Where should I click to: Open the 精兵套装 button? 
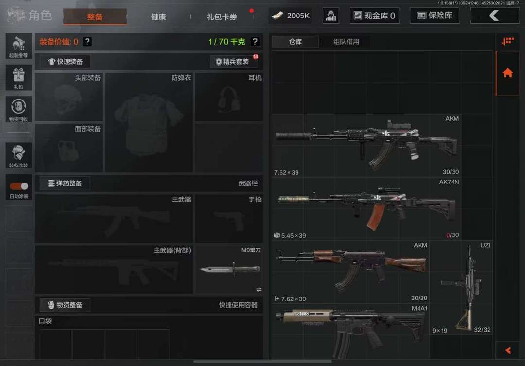(233, 62)
